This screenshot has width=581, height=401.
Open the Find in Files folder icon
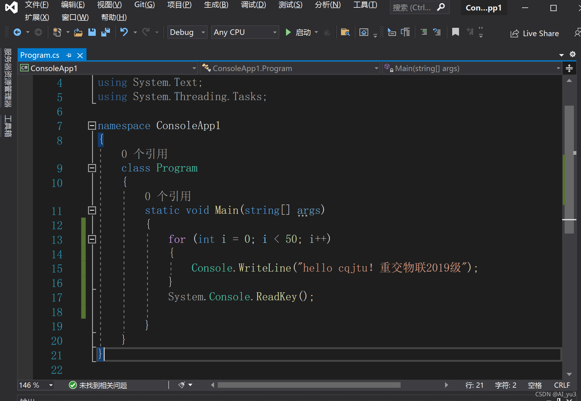pyautogui.click(x=345, y=32)
